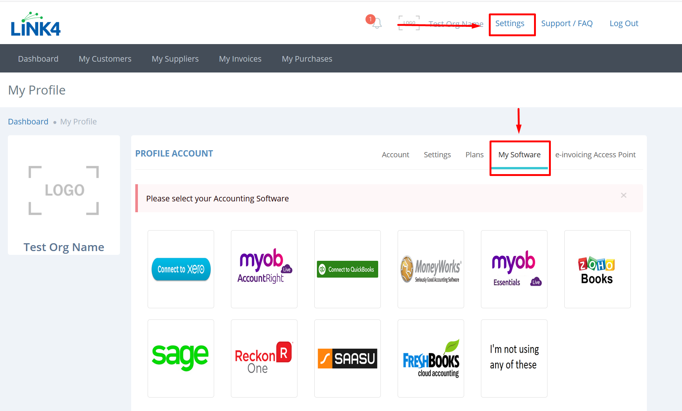The height and width of the screenshot is (411, 682).
Task: Dismiss the accounting software alert
Action: tap(624, 195)
